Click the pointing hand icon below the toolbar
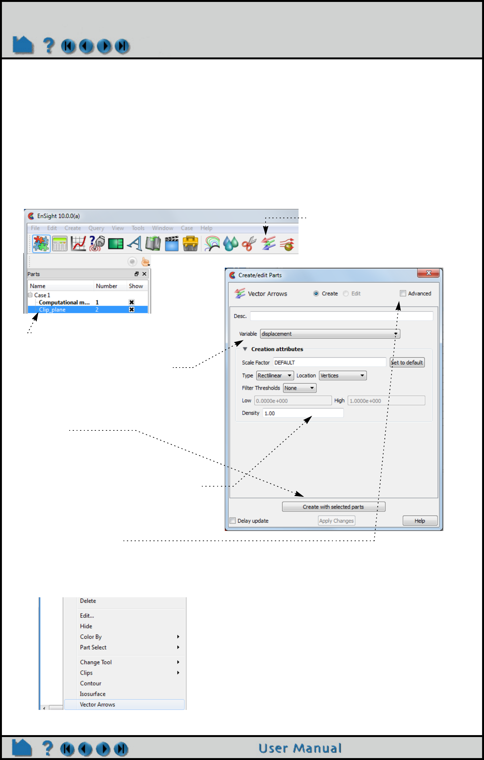This screenshot has height=760, width=484. click(x=145, y=262)
